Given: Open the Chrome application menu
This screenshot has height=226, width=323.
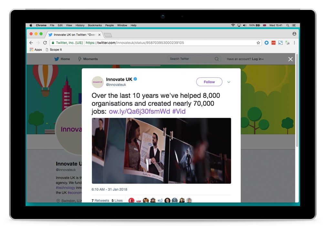Looking at the screenshot, I should [x=41, y=25].
